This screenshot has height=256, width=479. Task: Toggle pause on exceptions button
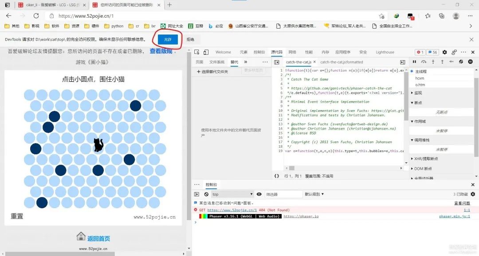[x=471, y=62]
